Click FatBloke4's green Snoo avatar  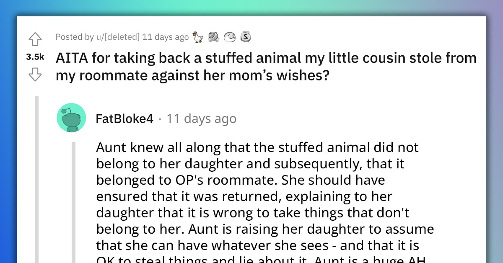(x=71, y=118)
